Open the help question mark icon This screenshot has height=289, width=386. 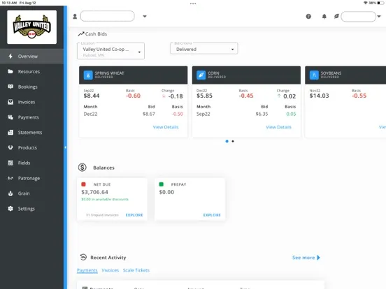tap(308, 17)
